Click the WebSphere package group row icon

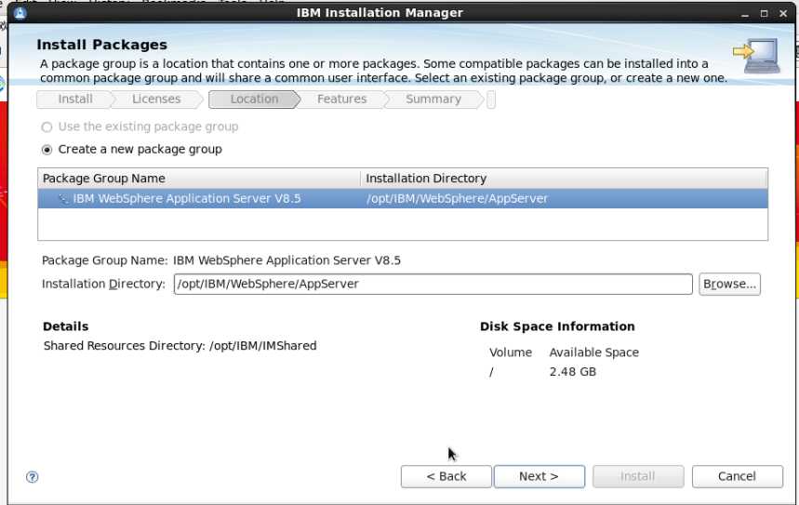(x=62, y=199)
